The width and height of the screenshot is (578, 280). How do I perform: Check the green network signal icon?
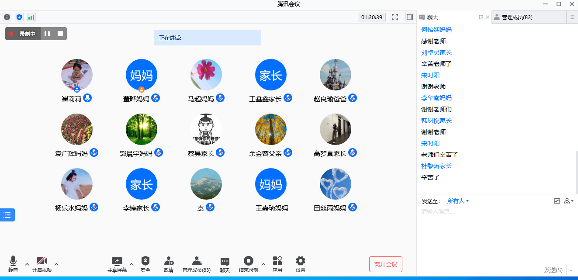[31, 17]
